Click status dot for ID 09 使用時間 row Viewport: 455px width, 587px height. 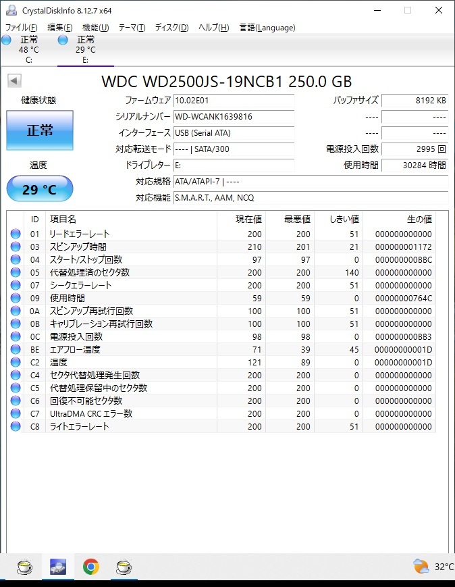(x=16, y=298)
